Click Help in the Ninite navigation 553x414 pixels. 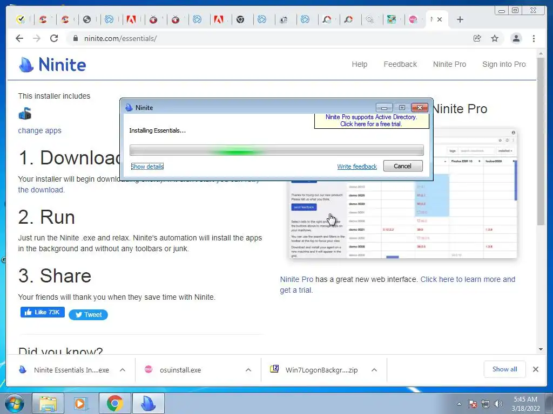(x=359, y=65)
